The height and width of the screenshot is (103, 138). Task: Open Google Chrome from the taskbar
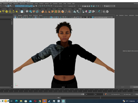pyautogui.click(x=40, y=101)
